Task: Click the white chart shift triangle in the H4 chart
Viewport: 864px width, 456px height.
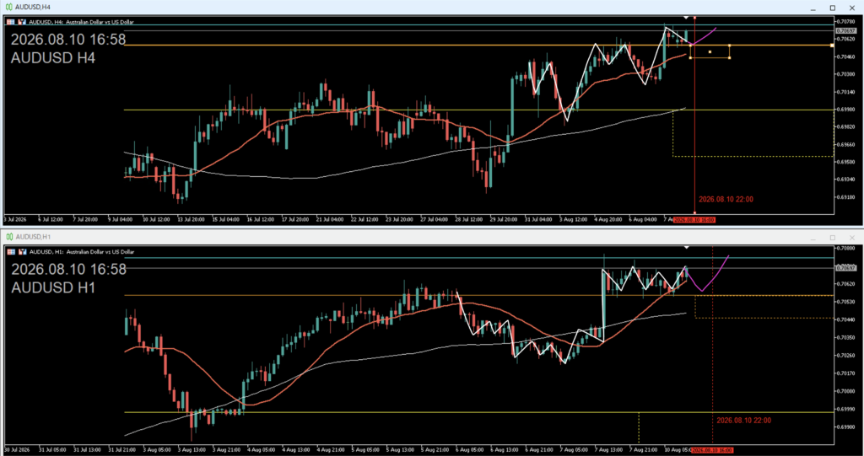Action: point(686,18)
